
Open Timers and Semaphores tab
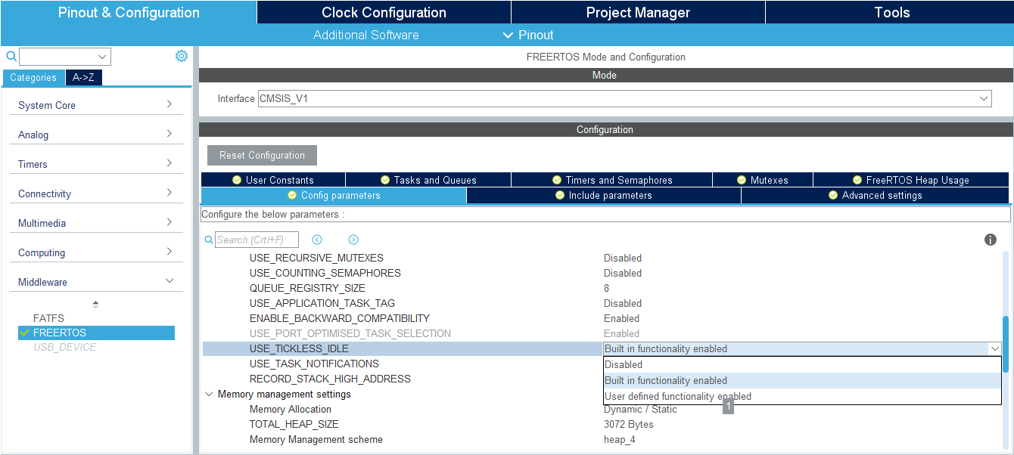tap(611, 180)
